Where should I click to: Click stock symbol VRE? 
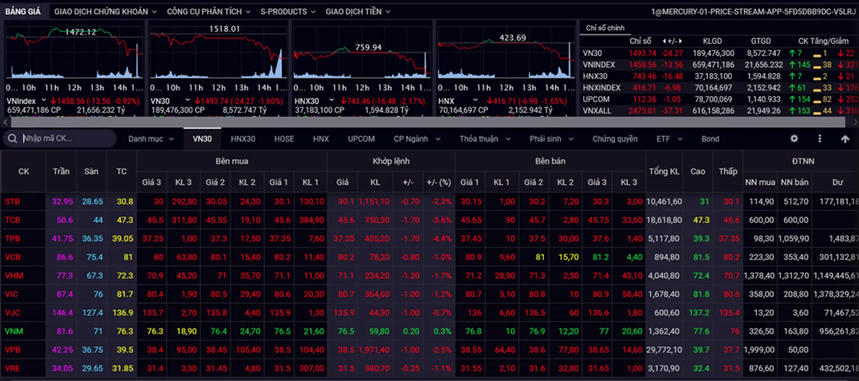(13, 368)
